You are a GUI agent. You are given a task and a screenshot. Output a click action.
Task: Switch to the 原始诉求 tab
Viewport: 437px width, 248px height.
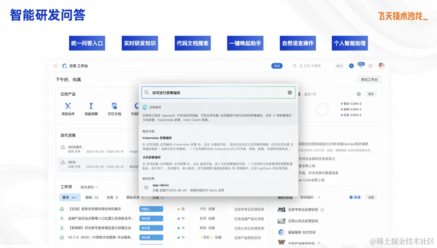pyautogui.click(x=135, y=198)
